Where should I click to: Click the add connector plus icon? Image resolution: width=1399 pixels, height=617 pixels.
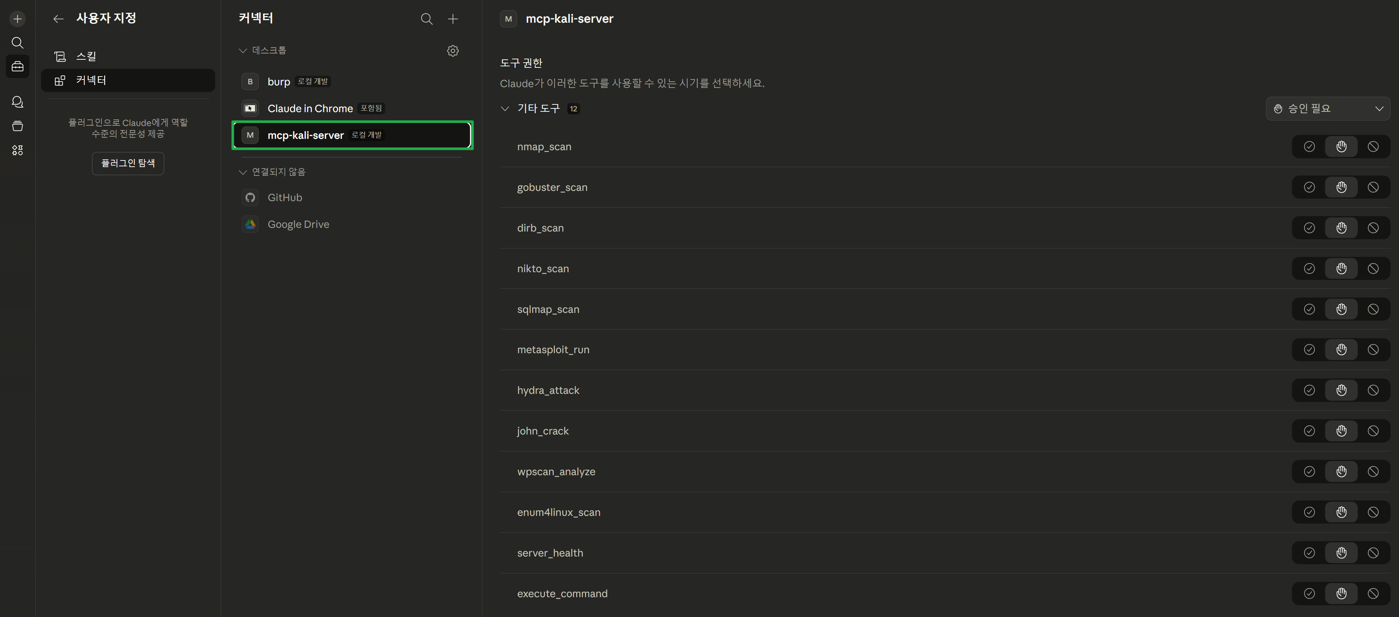click(x=452, y=19)
